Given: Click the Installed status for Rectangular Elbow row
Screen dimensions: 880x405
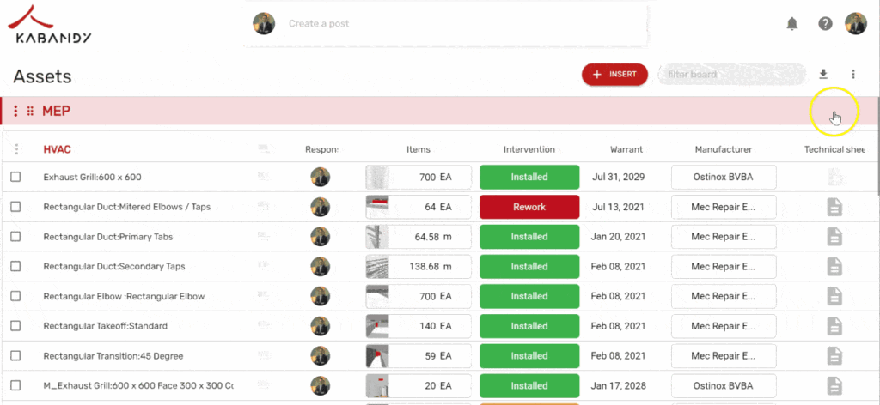Looking at the screenshot, I should click(529, 296).
